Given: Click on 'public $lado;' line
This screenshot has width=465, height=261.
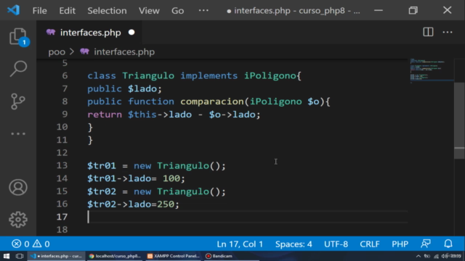Looking at the screenshot, I should pyautogui.click(x=124, y=88).
